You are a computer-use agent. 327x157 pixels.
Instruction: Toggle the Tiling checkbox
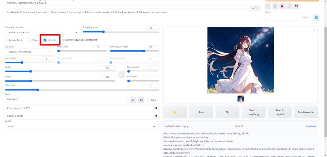(x=30, y=40)
